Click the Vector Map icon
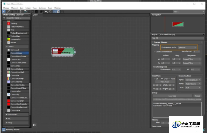 point(9,36)
